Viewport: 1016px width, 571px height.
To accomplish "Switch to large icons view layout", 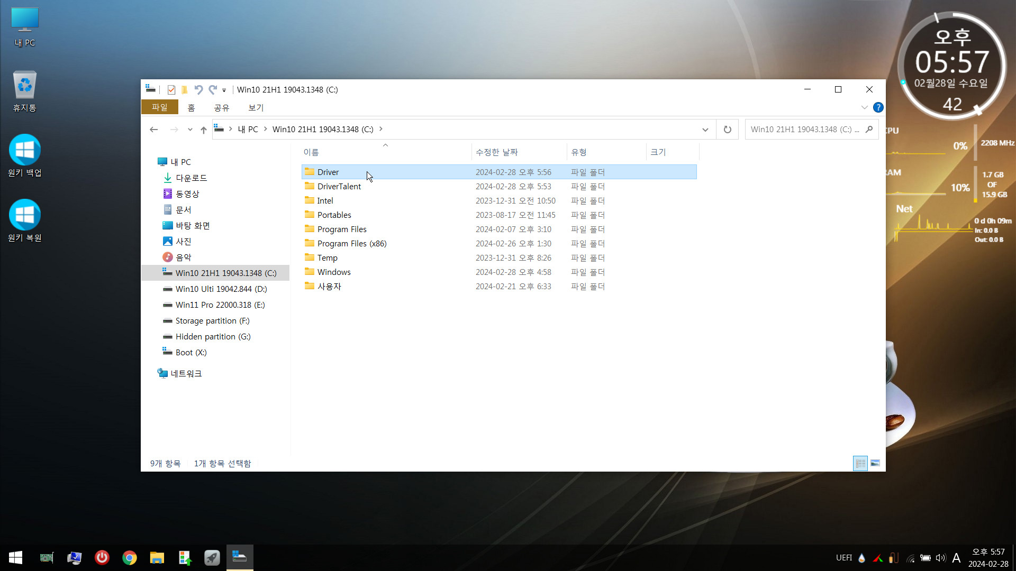I will pyautogui.click(x=875, y=464).
